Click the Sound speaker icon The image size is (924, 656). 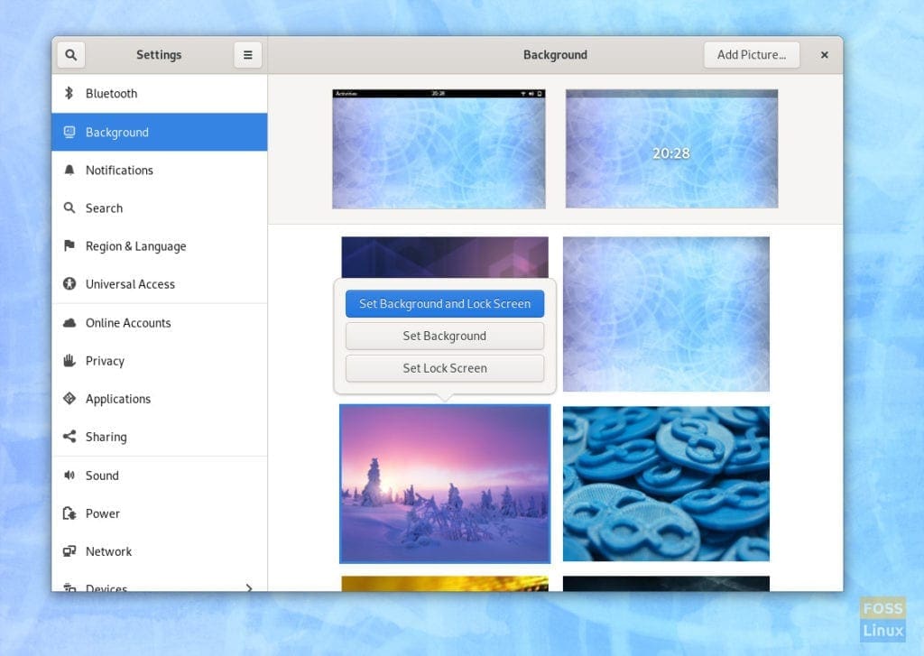click(x=69, y=475)
